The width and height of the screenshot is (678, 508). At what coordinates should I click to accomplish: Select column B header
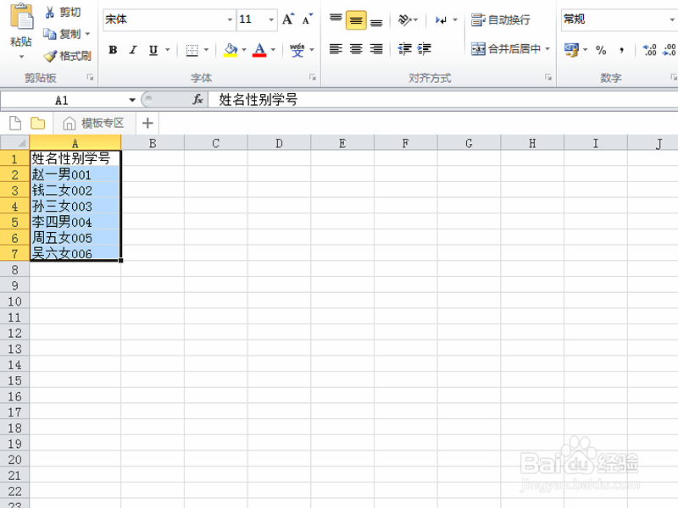[153, 142]
